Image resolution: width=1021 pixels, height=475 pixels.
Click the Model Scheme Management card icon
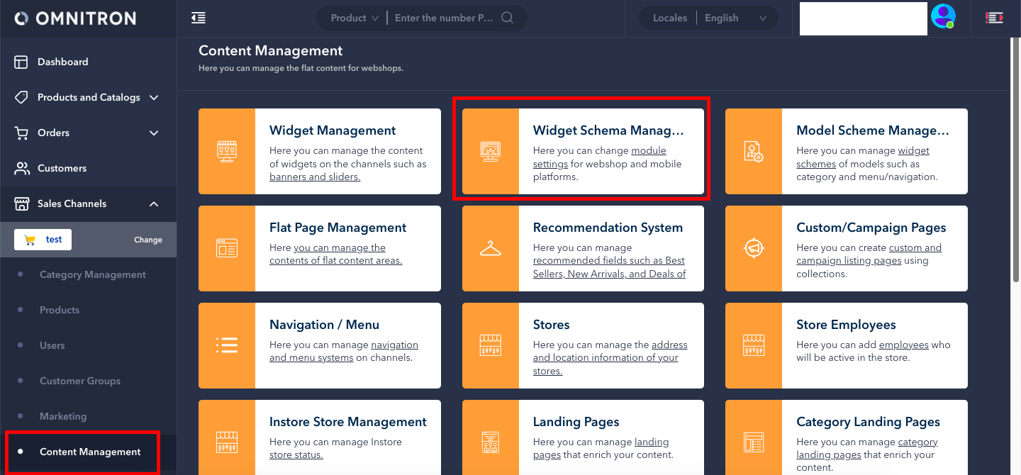pos(754,151)
